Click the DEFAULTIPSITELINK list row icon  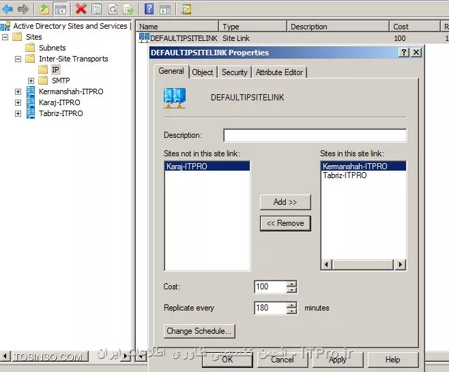(144, 38)
